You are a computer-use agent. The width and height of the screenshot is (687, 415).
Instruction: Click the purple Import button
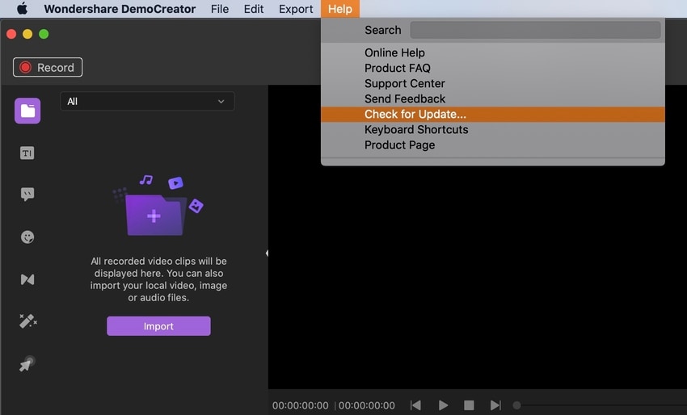(158, 326)
